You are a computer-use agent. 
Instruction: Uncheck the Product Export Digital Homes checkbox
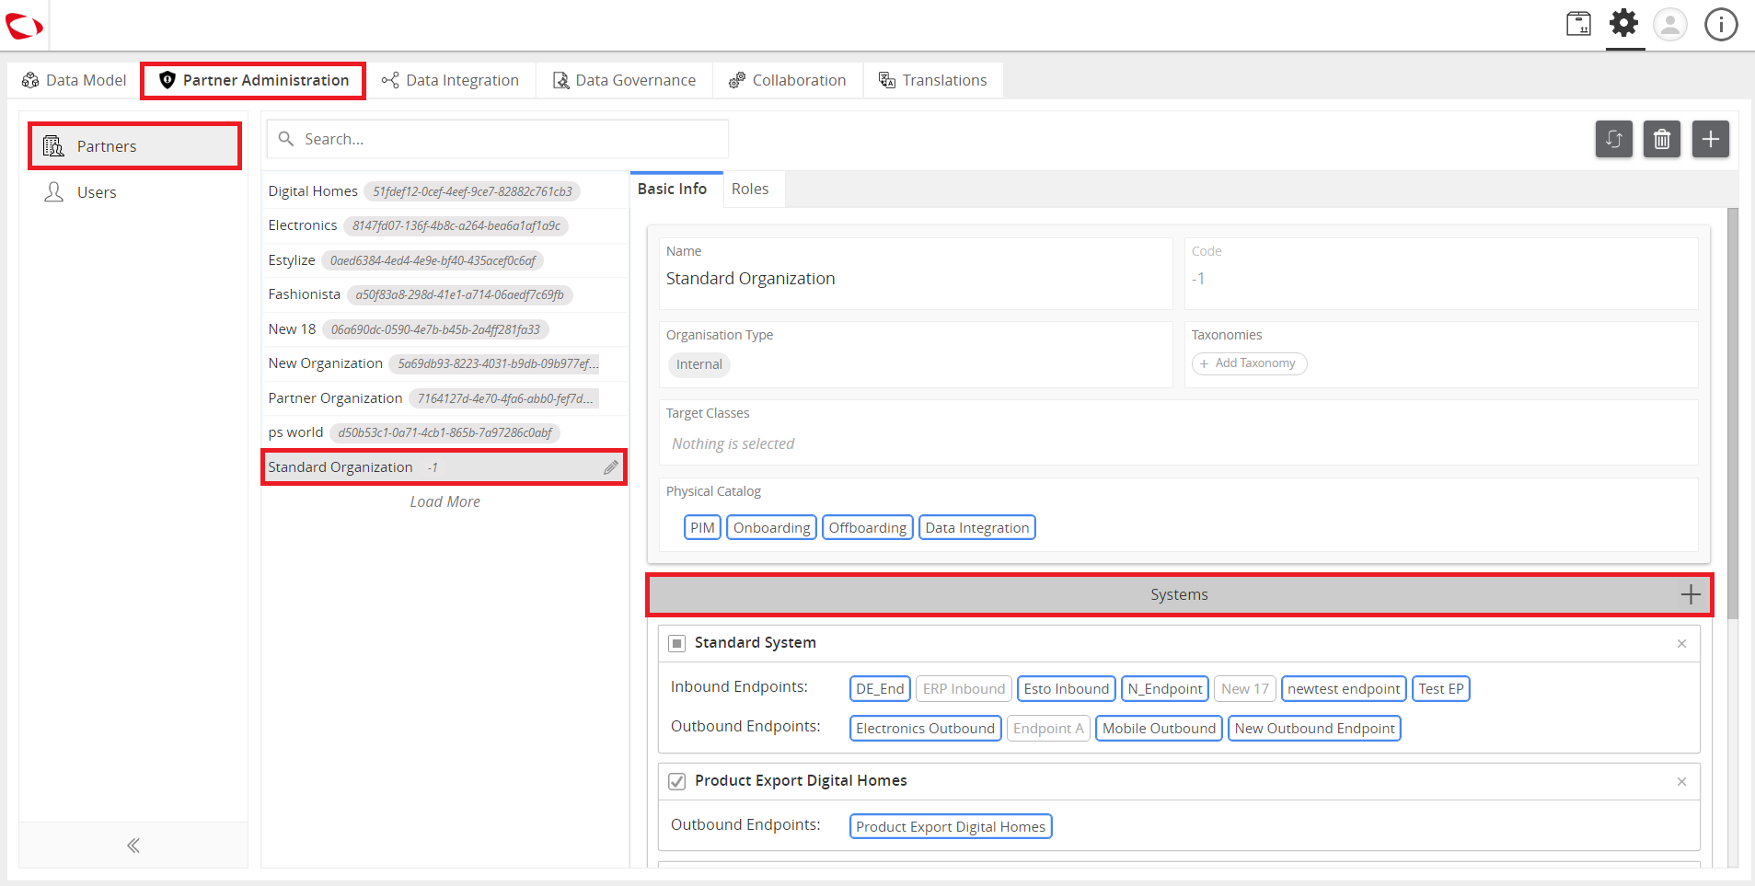[x=677, y=781]
